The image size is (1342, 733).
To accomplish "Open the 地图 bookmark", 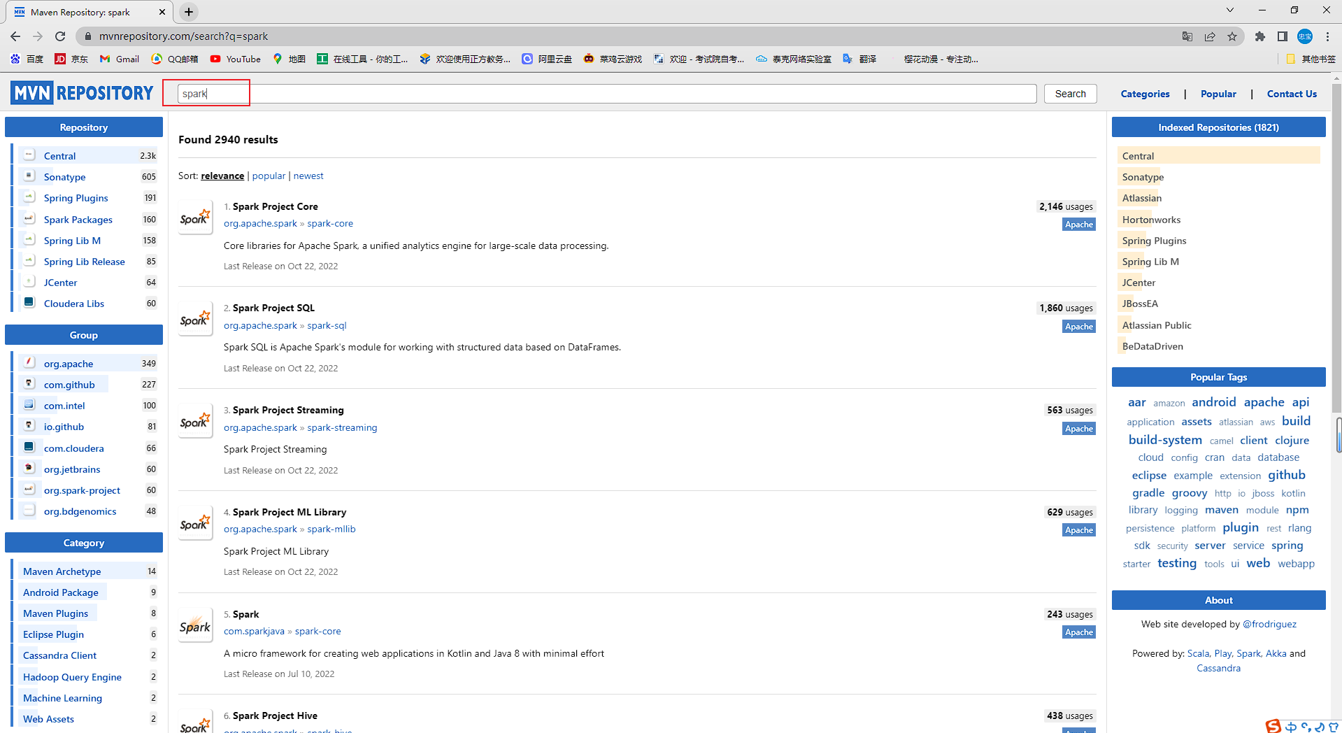I will click(x=290, y=59).
